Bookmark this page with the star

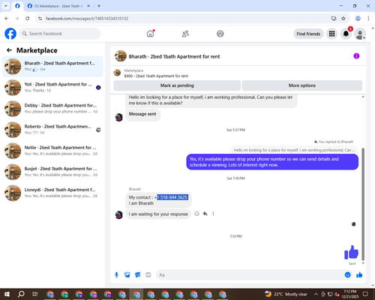pos(343,18)
